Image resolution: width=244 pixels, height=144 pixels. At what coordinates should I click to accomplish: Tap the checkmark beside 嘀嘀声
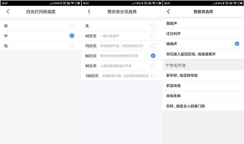pyautogui.click(x=237, y=44)
